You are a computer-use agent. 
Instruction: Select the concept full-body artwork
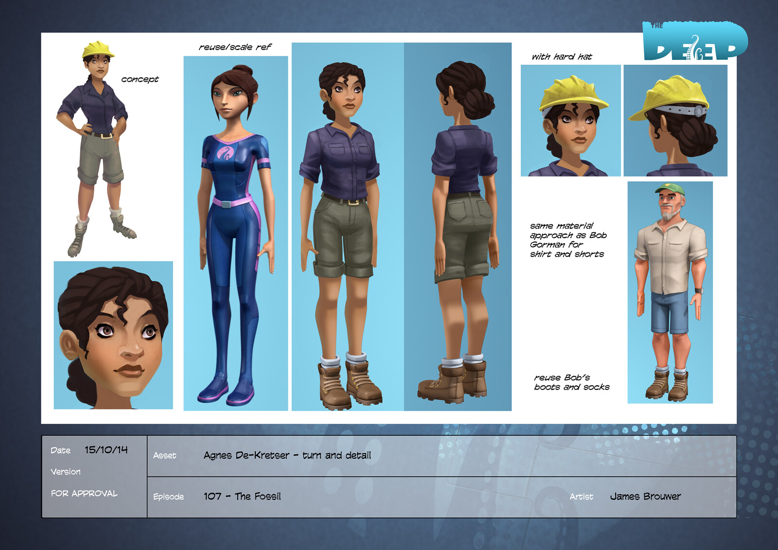(99, 149)
